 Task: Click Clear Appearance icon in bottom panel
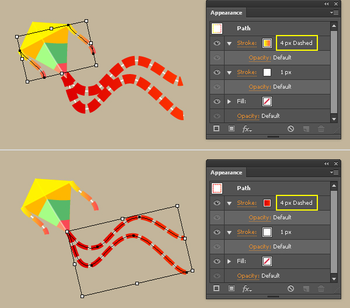click(290, 288)
